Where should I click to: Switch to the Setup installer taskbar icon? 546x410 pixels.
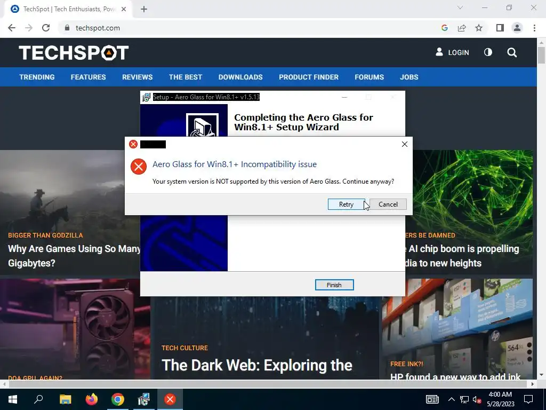point(144,399)
